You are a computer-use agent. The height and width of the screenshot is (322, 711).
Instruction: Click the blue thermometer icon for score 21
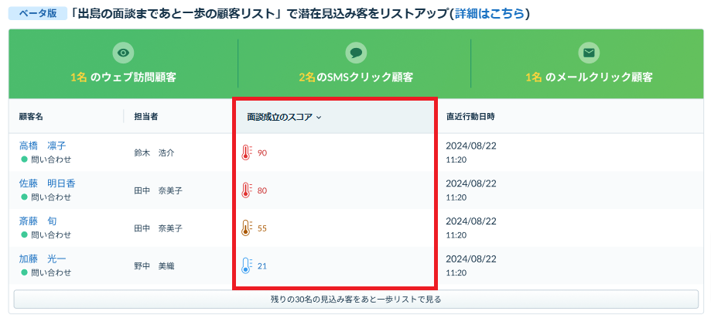(x=246, y=265)
